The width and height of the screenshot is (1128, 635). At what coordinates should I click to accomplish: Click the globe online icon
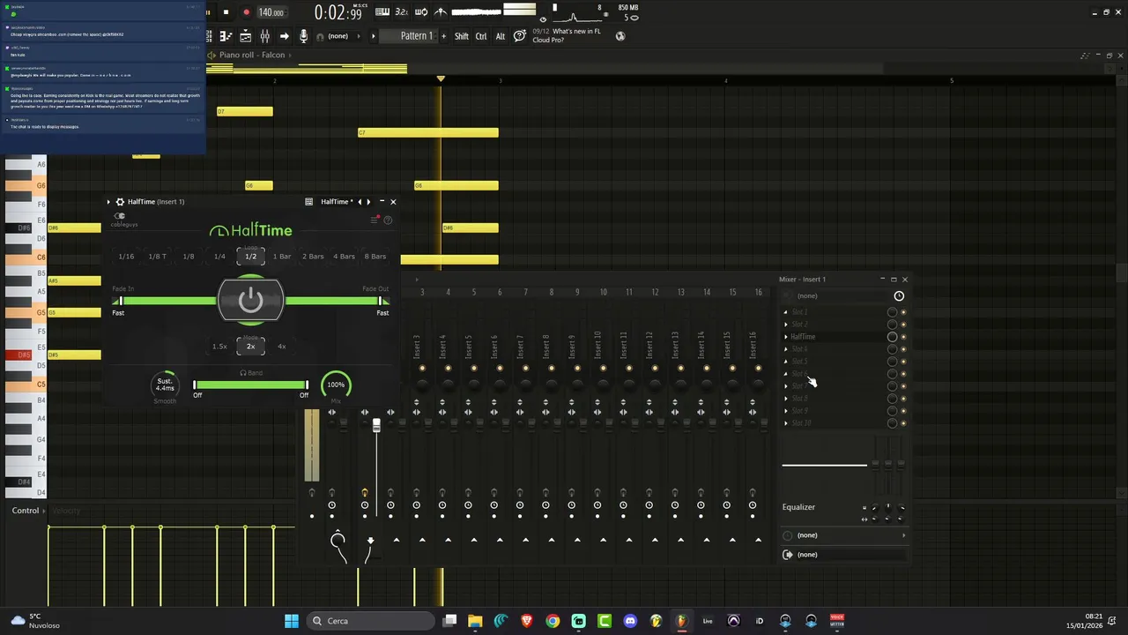620,36
